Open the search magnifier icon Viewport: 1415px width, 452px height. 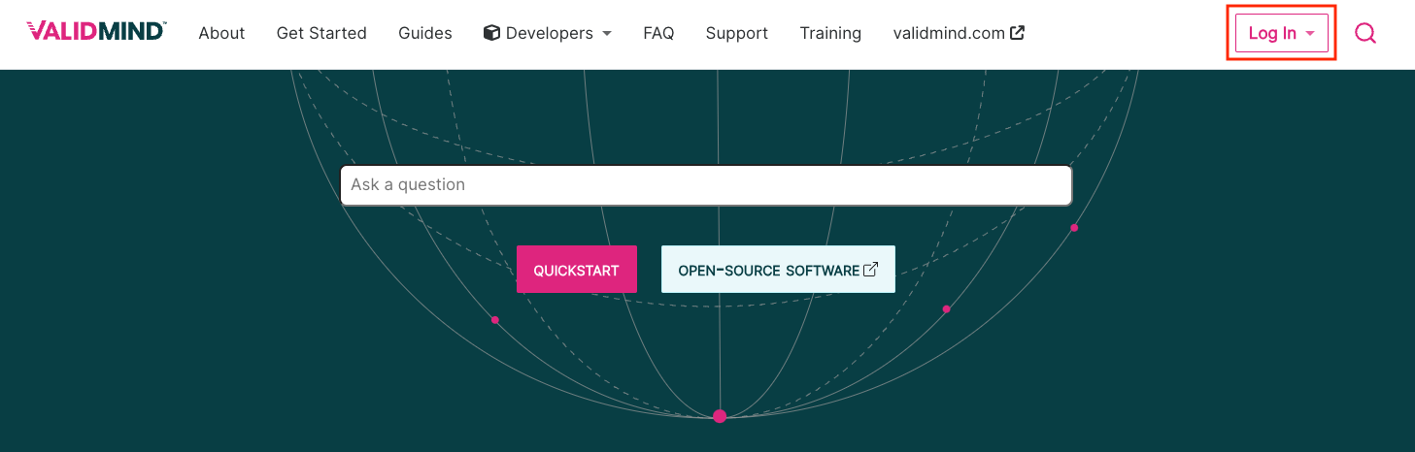1365,33
